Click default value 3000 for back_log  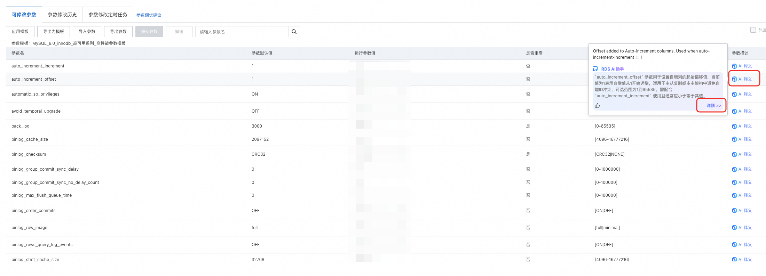point(257,126)
